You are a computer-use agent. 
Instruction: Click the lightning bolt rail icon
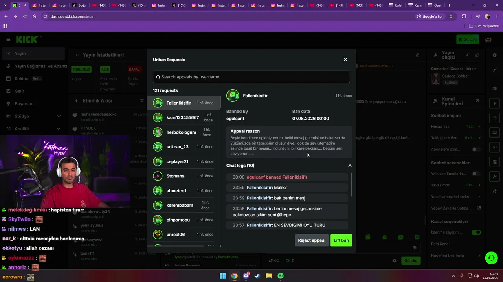click(x=494, y=103)
